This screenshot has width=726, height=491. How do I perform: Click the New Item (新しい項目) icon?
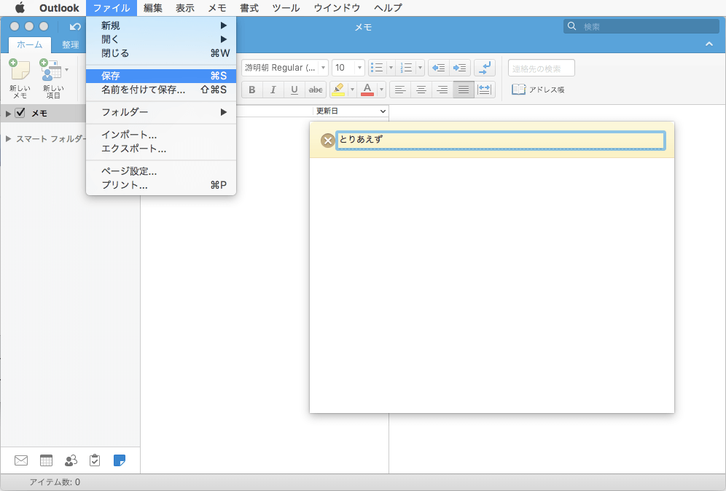click(50, 70)
